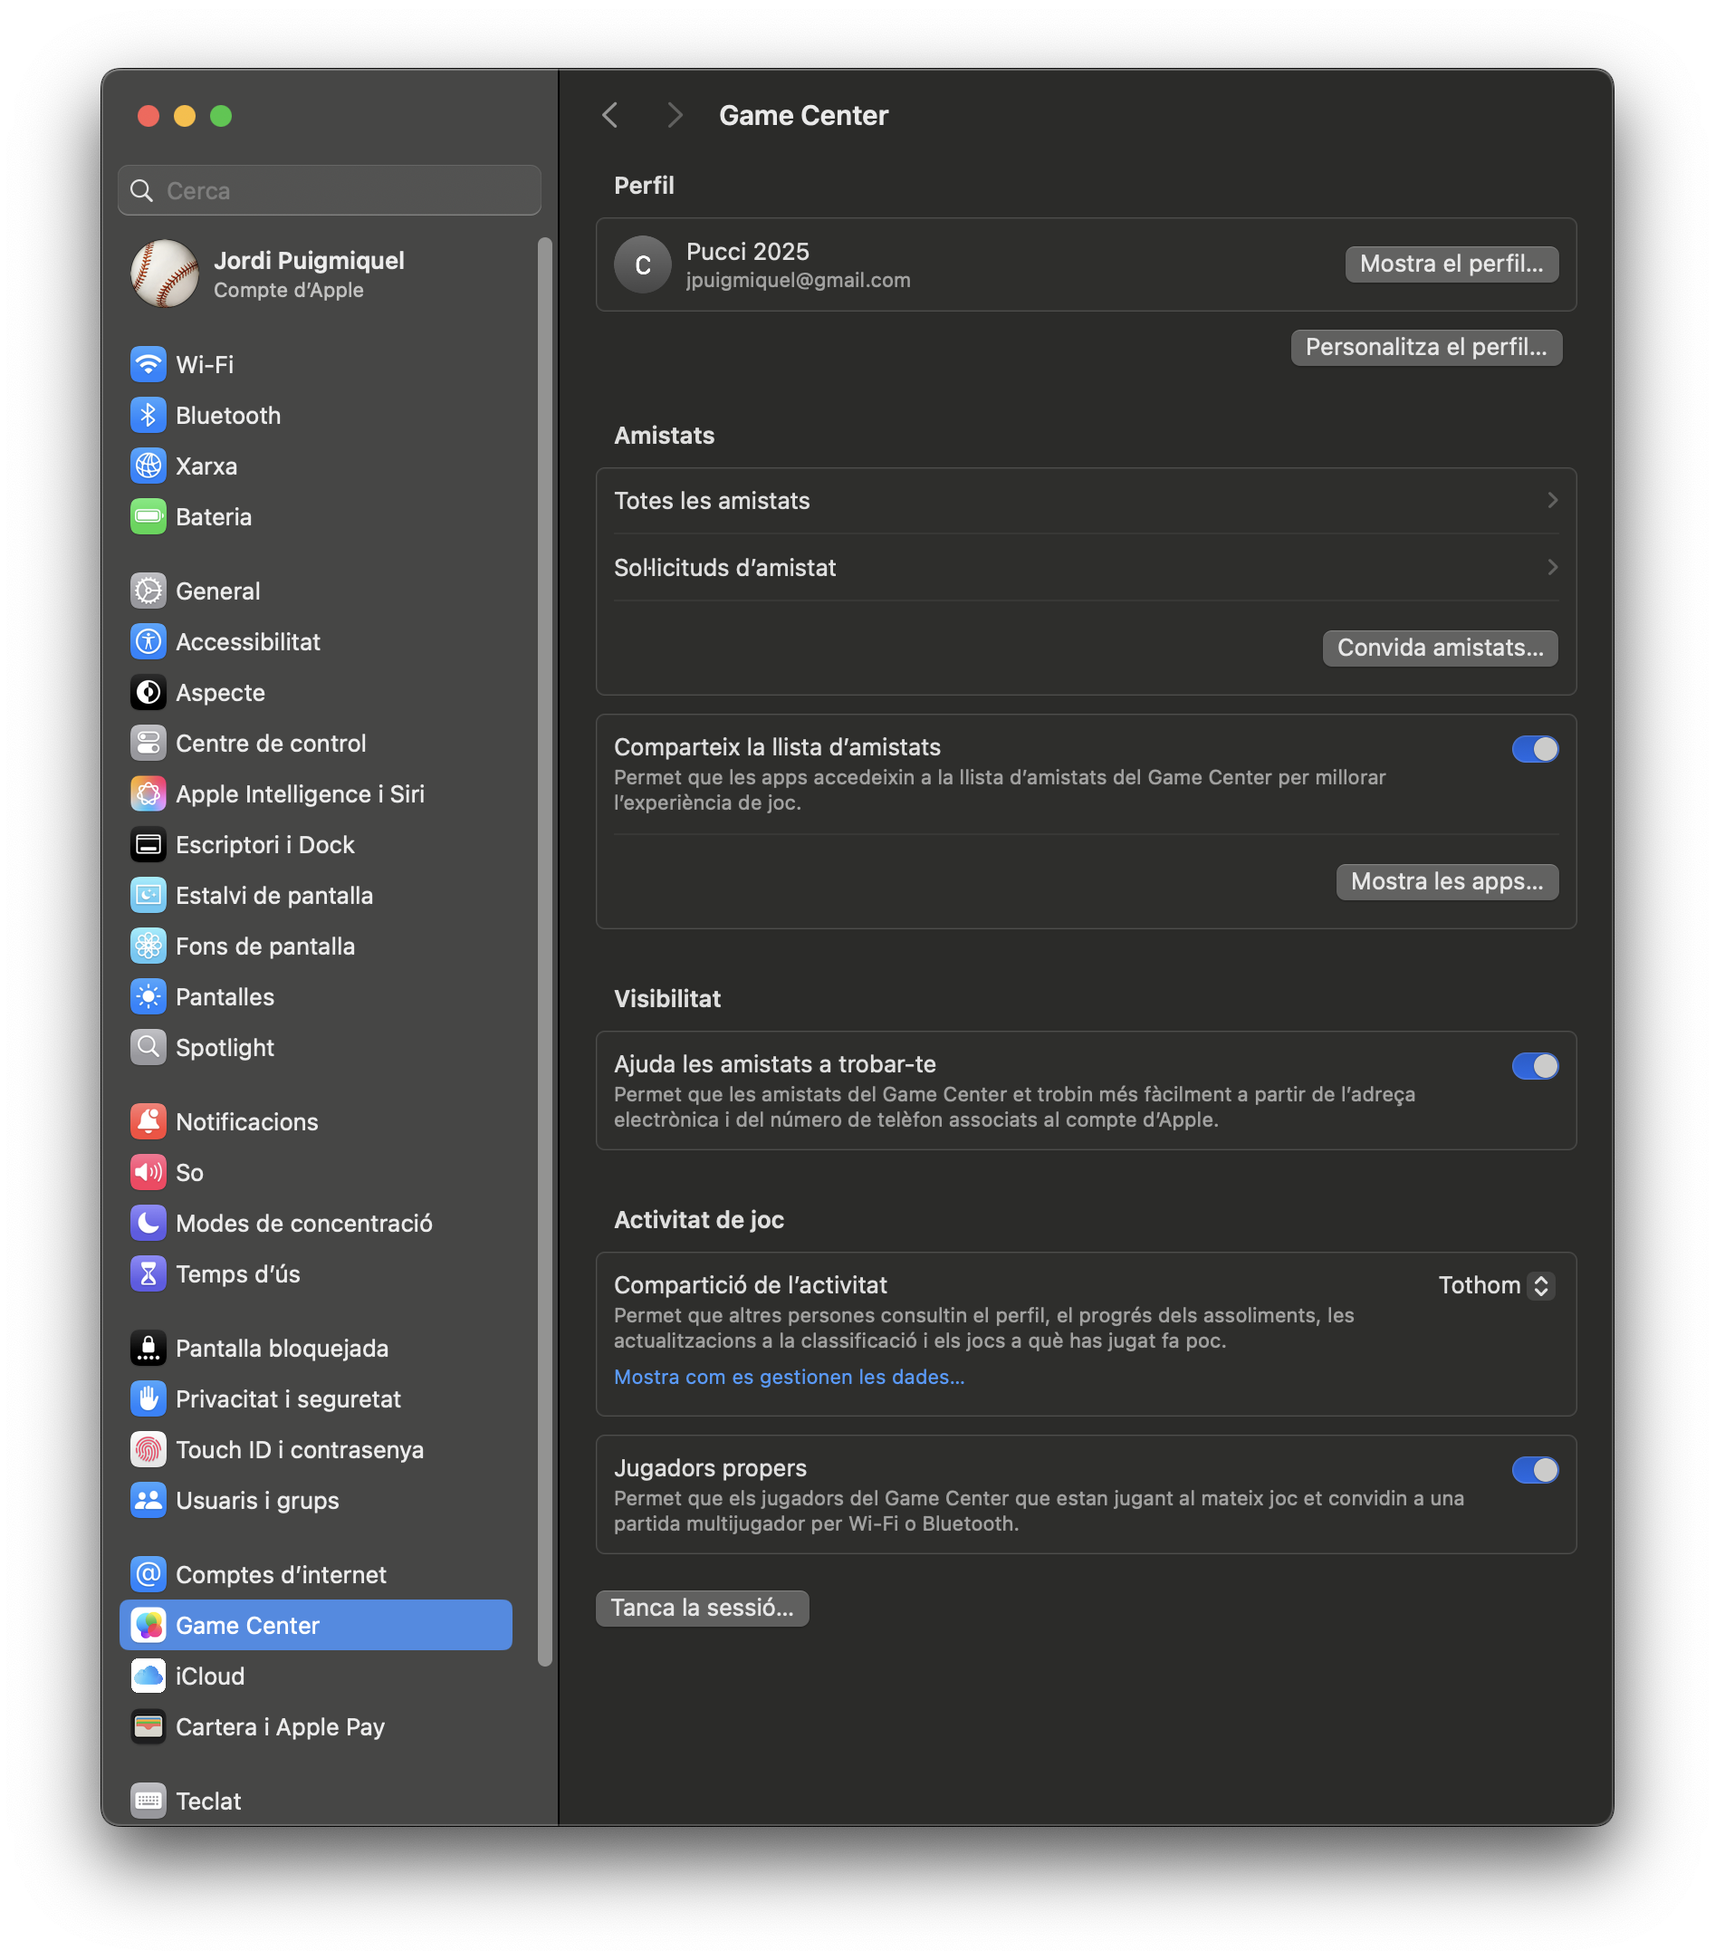This screenshot has height=1960, width=1715.
Task: Click the Apple Intelligence i Siri icon
Action: pyautogui.click(x=149, y=794)
